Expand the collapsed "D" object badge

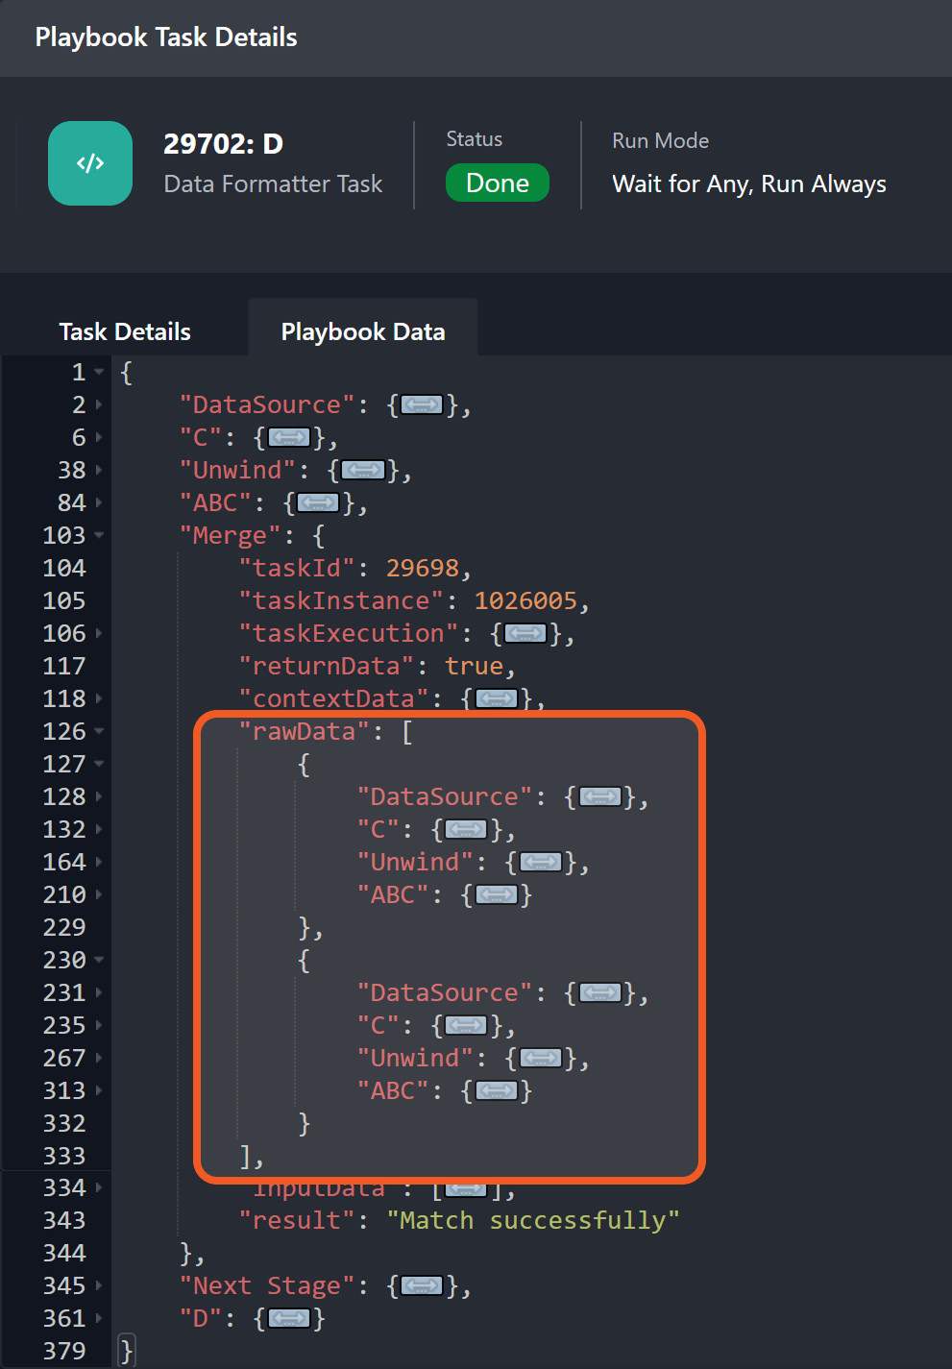(x=288, y=1319)
